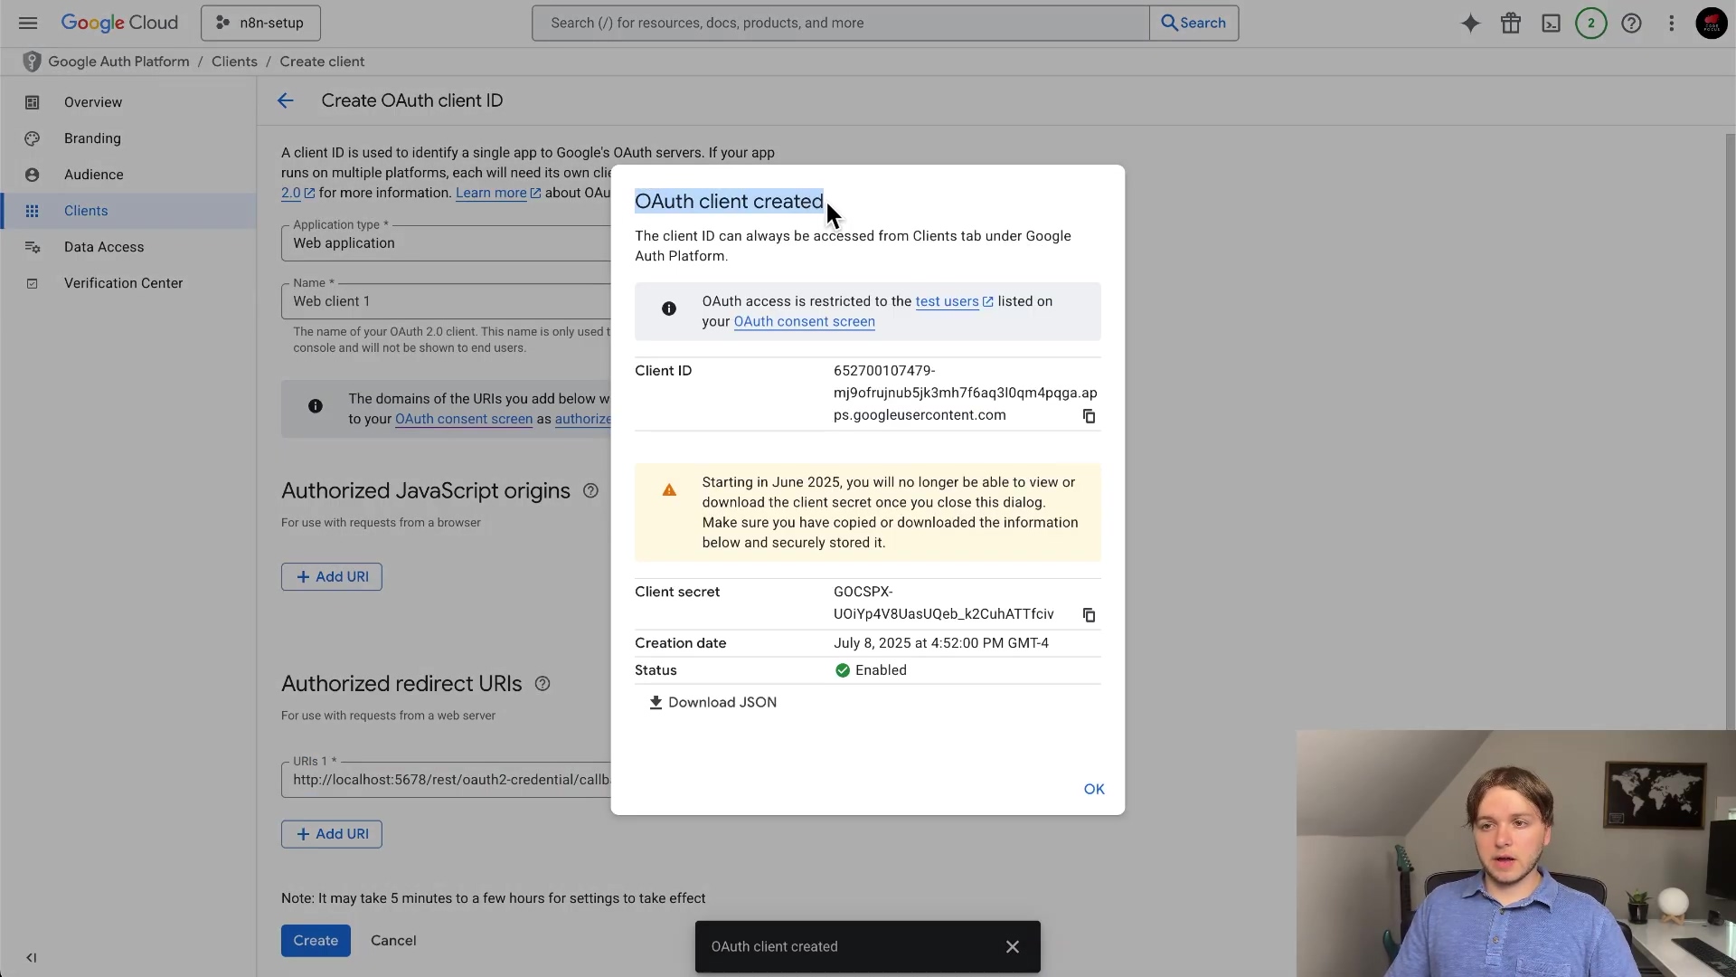Click the Clients breadcrumb link
The width and height of the screenshot is (1736, 977).
click(x=234, y=62)
